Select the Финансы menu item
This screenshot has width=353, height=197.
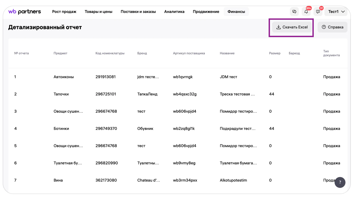[x=236, y=12]
